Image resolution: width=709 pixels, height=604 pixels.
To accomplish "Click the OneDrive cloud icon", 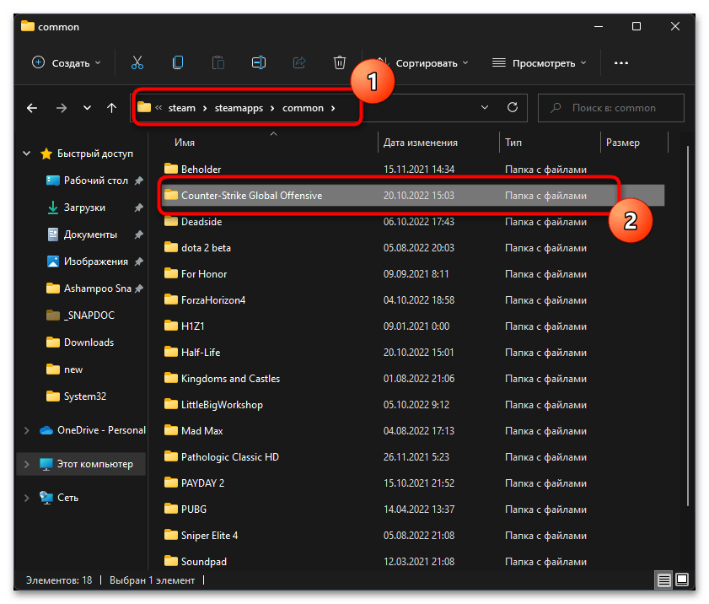I will (x=46, y=430).
